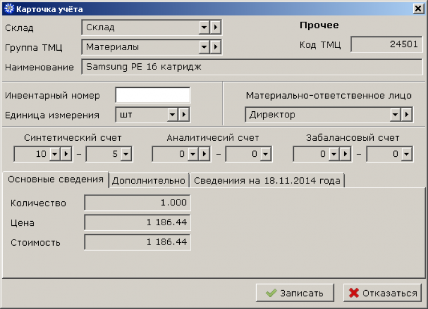Open synthetic sub-account dropdown showing 5

coord(126,154)
